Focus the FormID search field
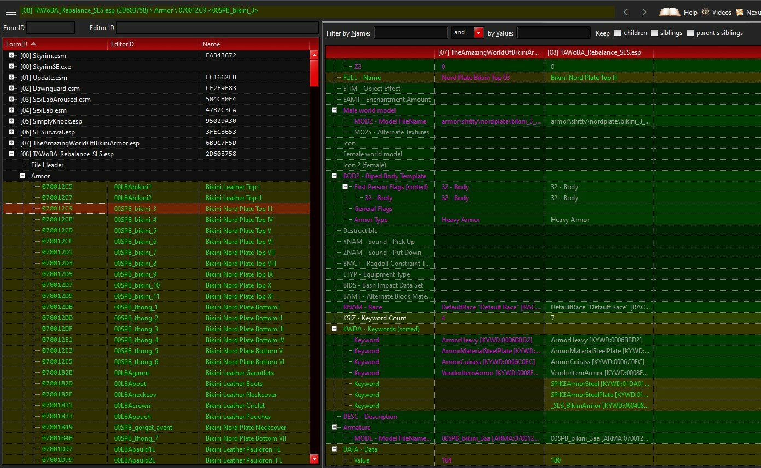 pos(50,27)
